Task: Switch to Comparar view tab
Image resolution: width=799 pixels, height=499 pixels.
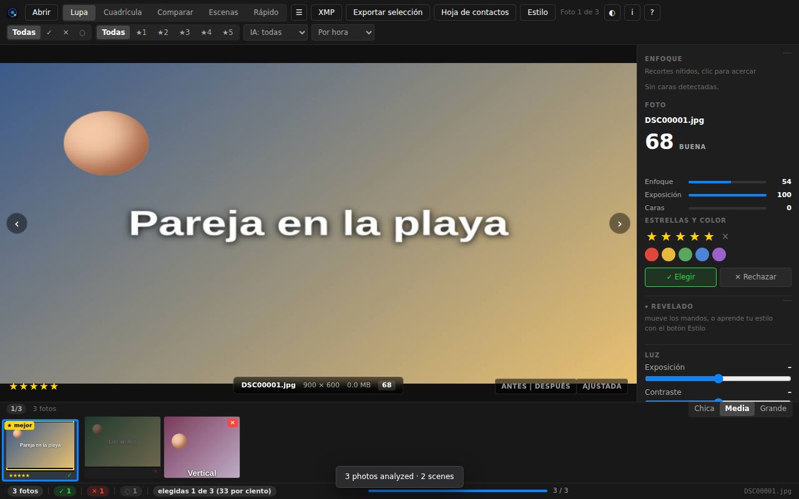Action: (175, 12)
